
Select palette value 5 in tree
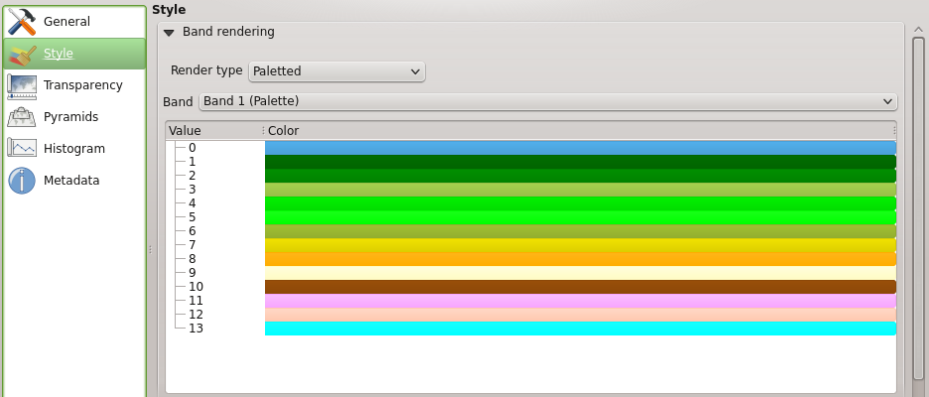click(193, 217)
